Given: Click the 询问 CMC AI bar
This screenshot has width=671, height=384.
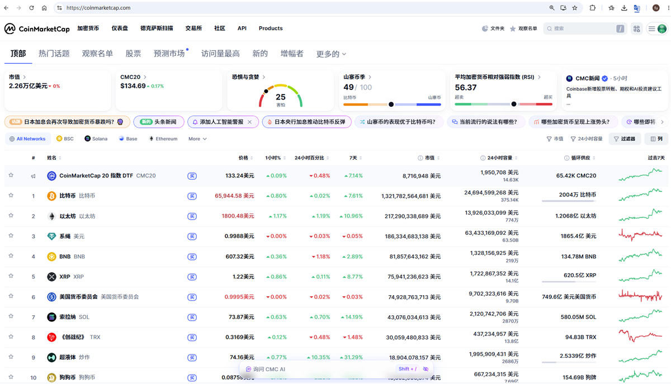Looking at the screenshot, I should (335, 369).
